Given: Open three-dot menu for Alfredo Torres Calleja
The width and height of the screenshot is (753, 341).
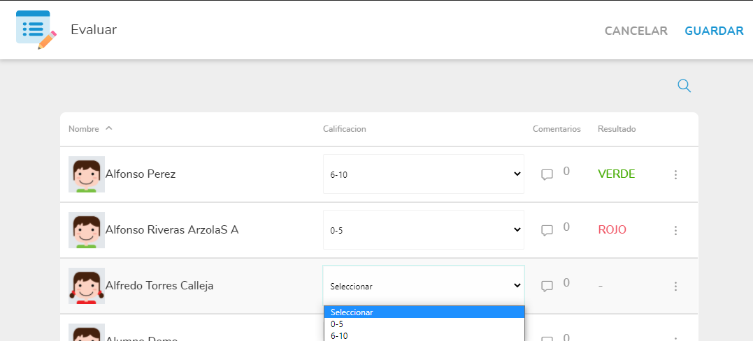Looking at the screenshot, I should point(675,286).
